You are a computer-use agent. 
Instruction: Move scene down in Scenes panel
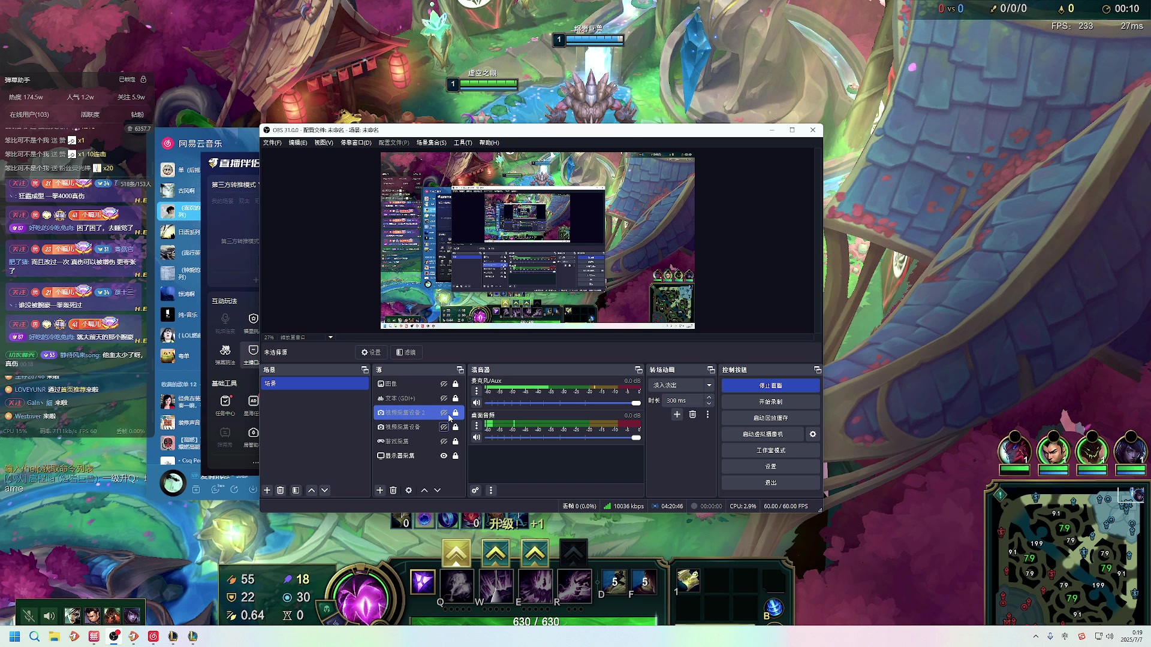click(x=325, y=491)
